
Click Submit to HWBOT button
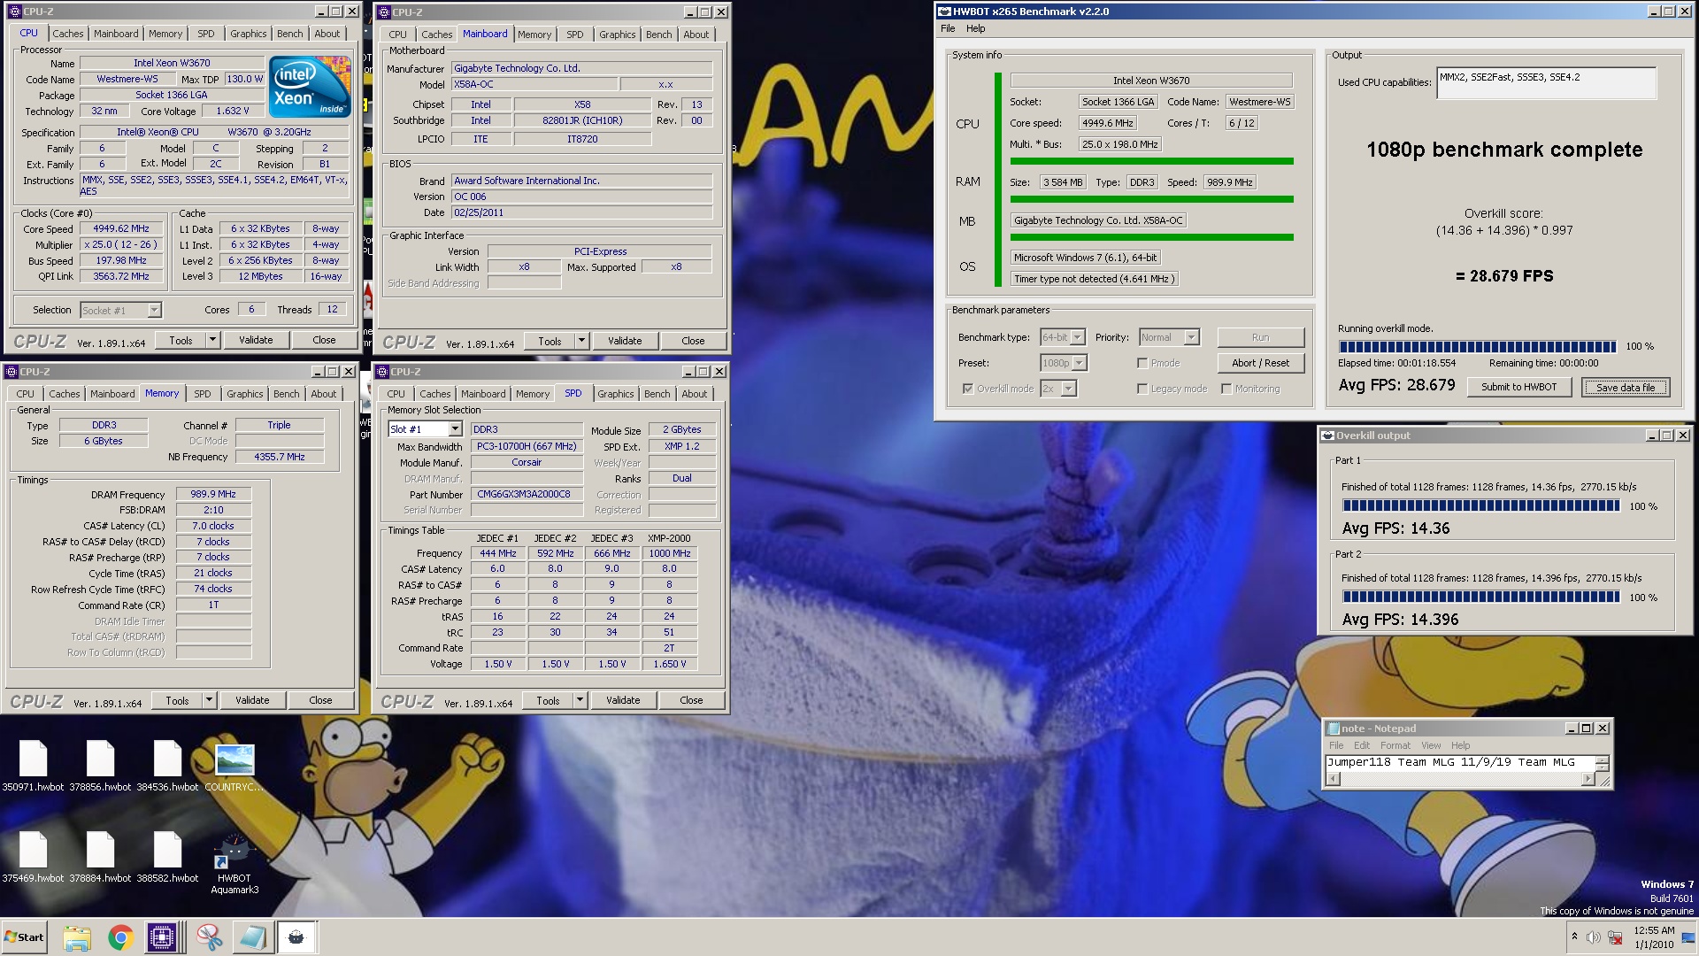[1518, 387]
